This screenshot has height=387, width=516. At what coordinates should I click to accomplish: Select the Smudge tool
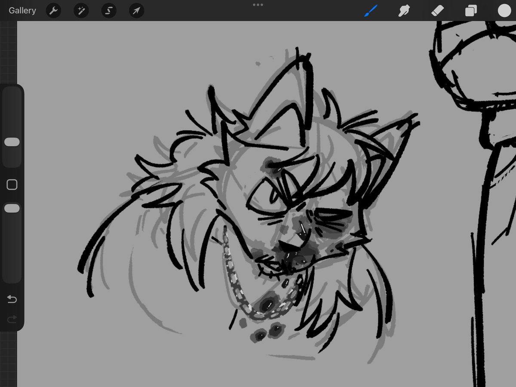click(404, 10)
